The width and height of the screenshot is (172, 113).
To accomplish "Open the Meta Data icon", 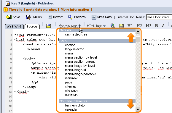I will (94, 17).
